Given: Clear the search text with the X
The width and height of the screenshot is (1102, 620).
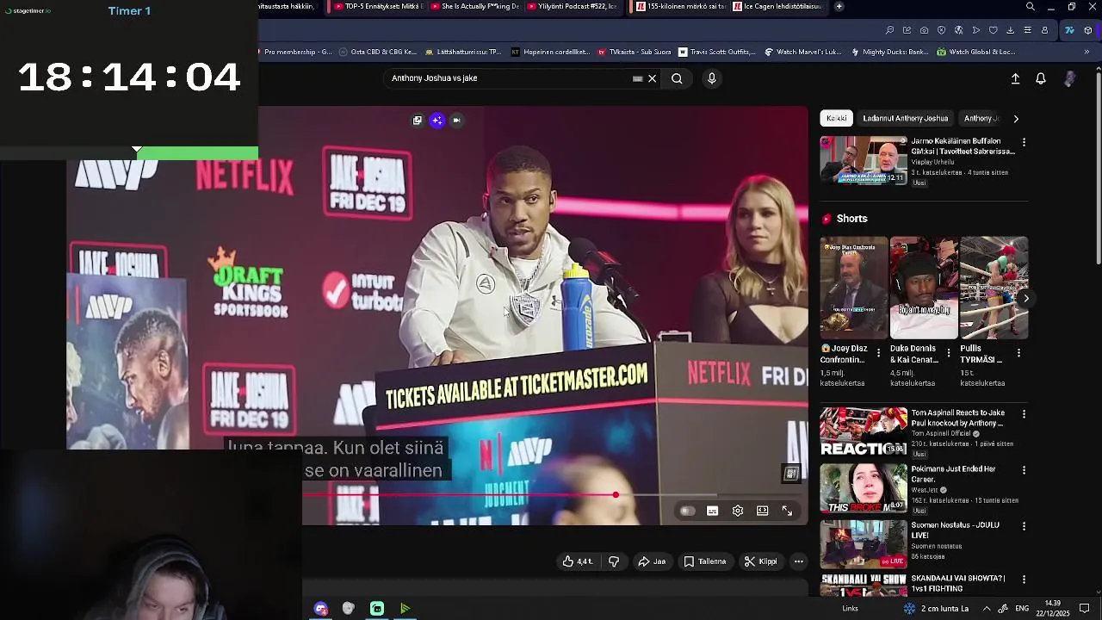Looking at the screenshot, I should pos(652,78).
